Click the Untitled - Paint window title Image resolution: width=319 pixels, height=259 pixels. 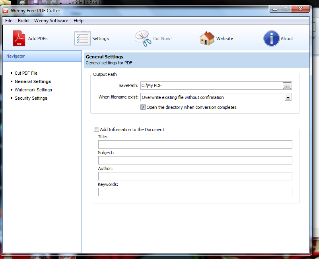(84, 2)
